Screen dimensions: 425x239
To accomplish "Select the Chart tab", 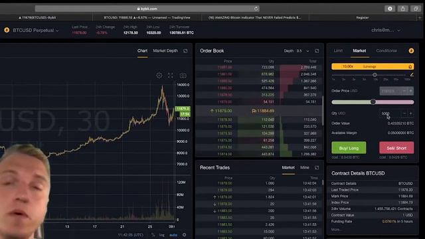I will click(x=142, y=50).
